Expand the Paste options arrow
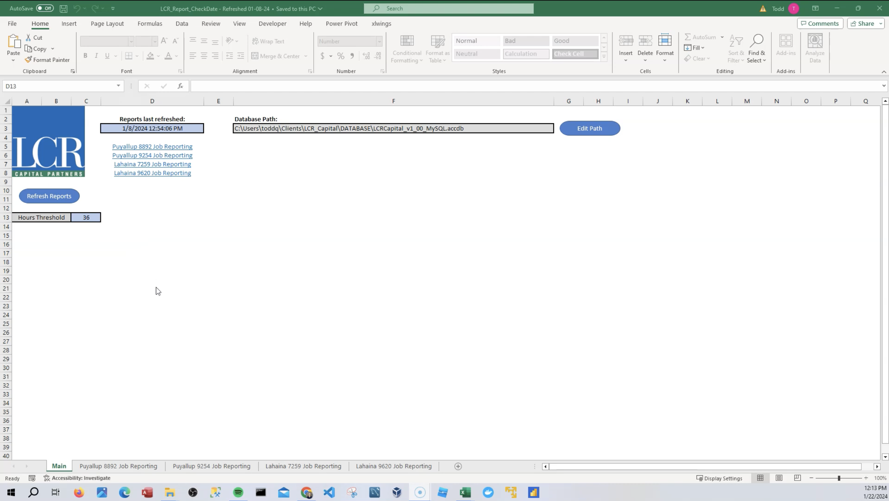The height and width of the screenshot is (501, 889). click(13, 60)
